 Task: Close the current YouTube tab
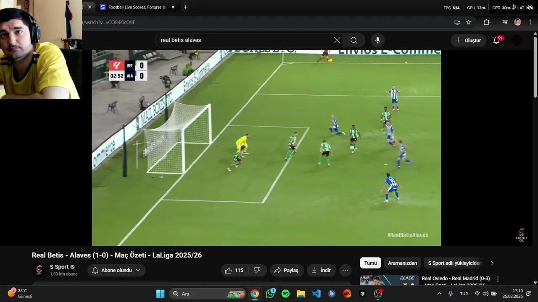(90, 7)
